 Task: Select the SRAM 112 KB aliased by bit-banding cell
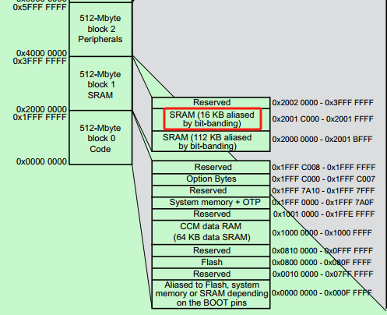point(211,141)
